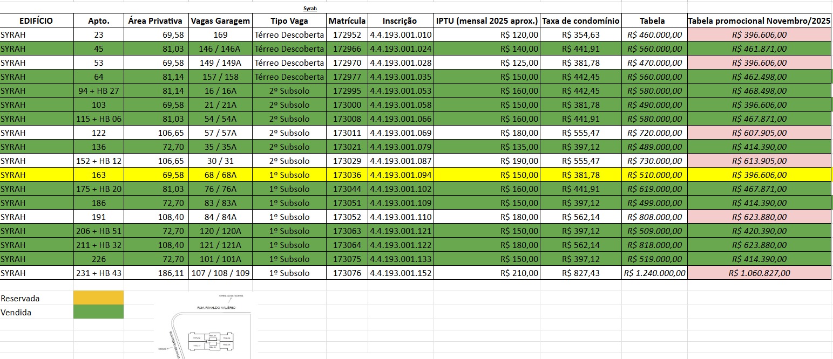This screenshot has width=833, height=359.
Task: Click apartment 163 in the highlighted row
Action: [99, 175]
